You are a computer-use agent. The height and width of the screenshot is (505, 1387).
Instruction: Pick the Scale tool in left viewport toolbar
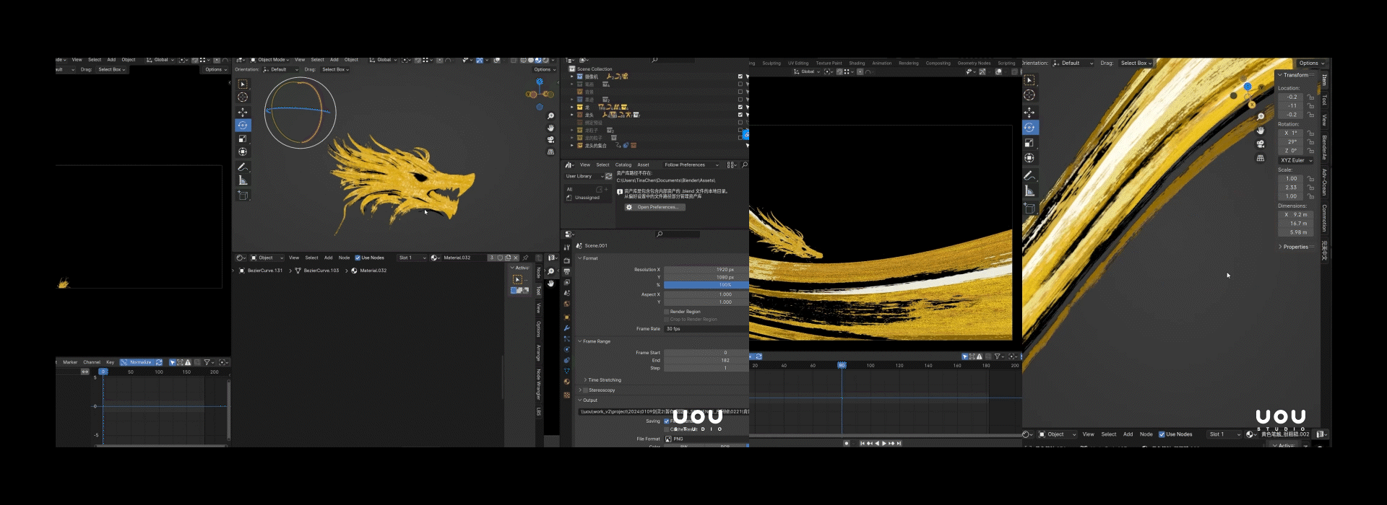243,139
